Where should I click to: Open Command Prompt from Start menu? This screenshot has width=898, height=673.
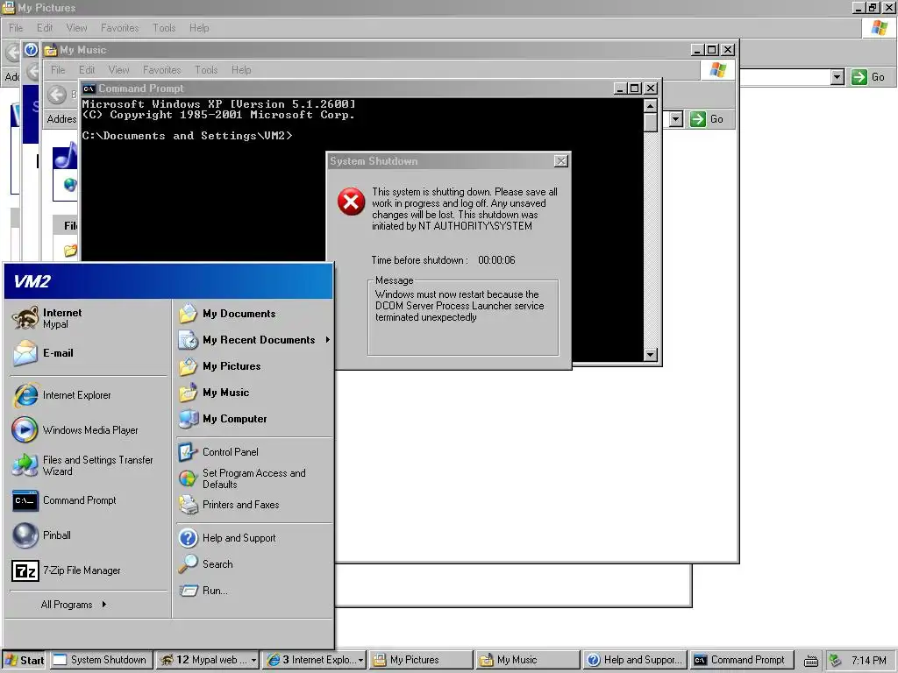(89, 500)
